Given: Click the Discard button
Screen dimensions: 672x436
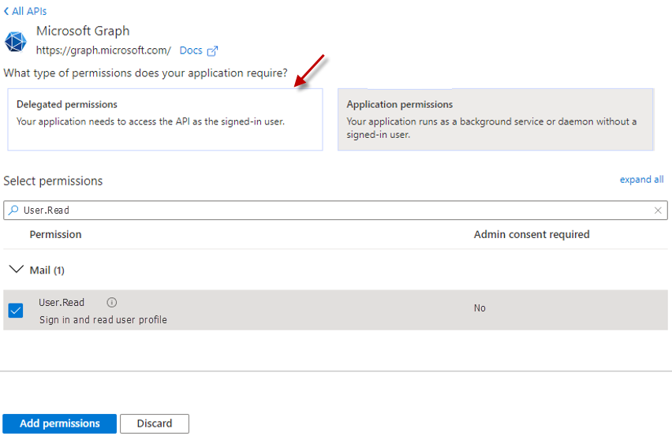Looking at the screenshot, I should coord(155,423).
